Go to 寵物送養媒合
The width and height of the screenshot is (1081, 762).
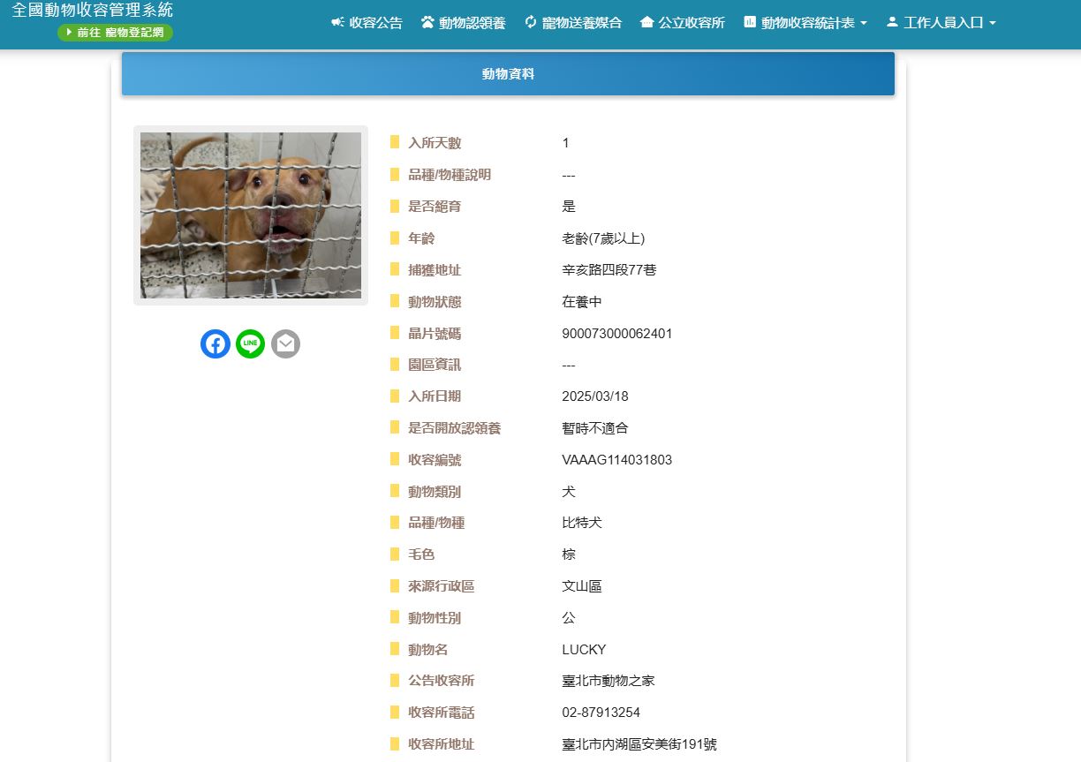[573, 22]
